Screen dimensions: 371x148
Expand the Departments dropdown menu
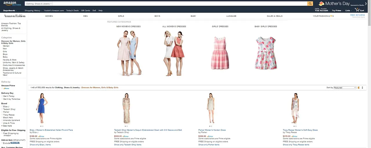(x=10, y=10)
